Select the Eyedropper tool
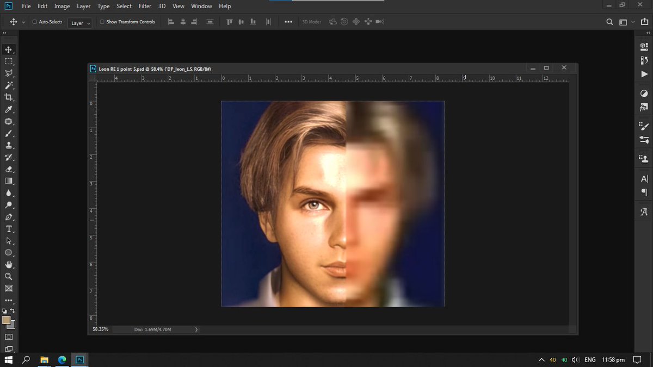This screenshot has width=653, height=367. click(9, 109)
